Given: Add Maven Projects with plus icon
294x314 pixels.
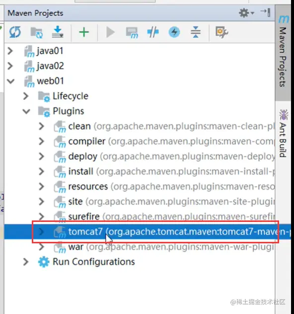Looking at the screenshot, I should point(84,32).
